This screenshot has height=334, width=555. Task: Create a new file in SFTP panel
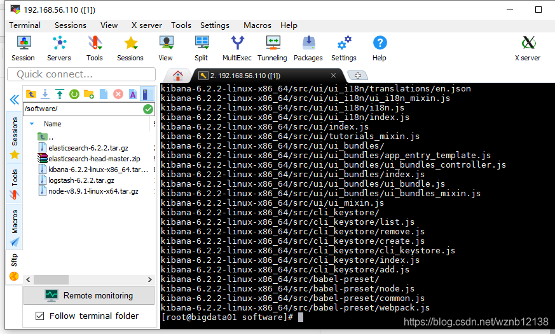coord(104,94)
